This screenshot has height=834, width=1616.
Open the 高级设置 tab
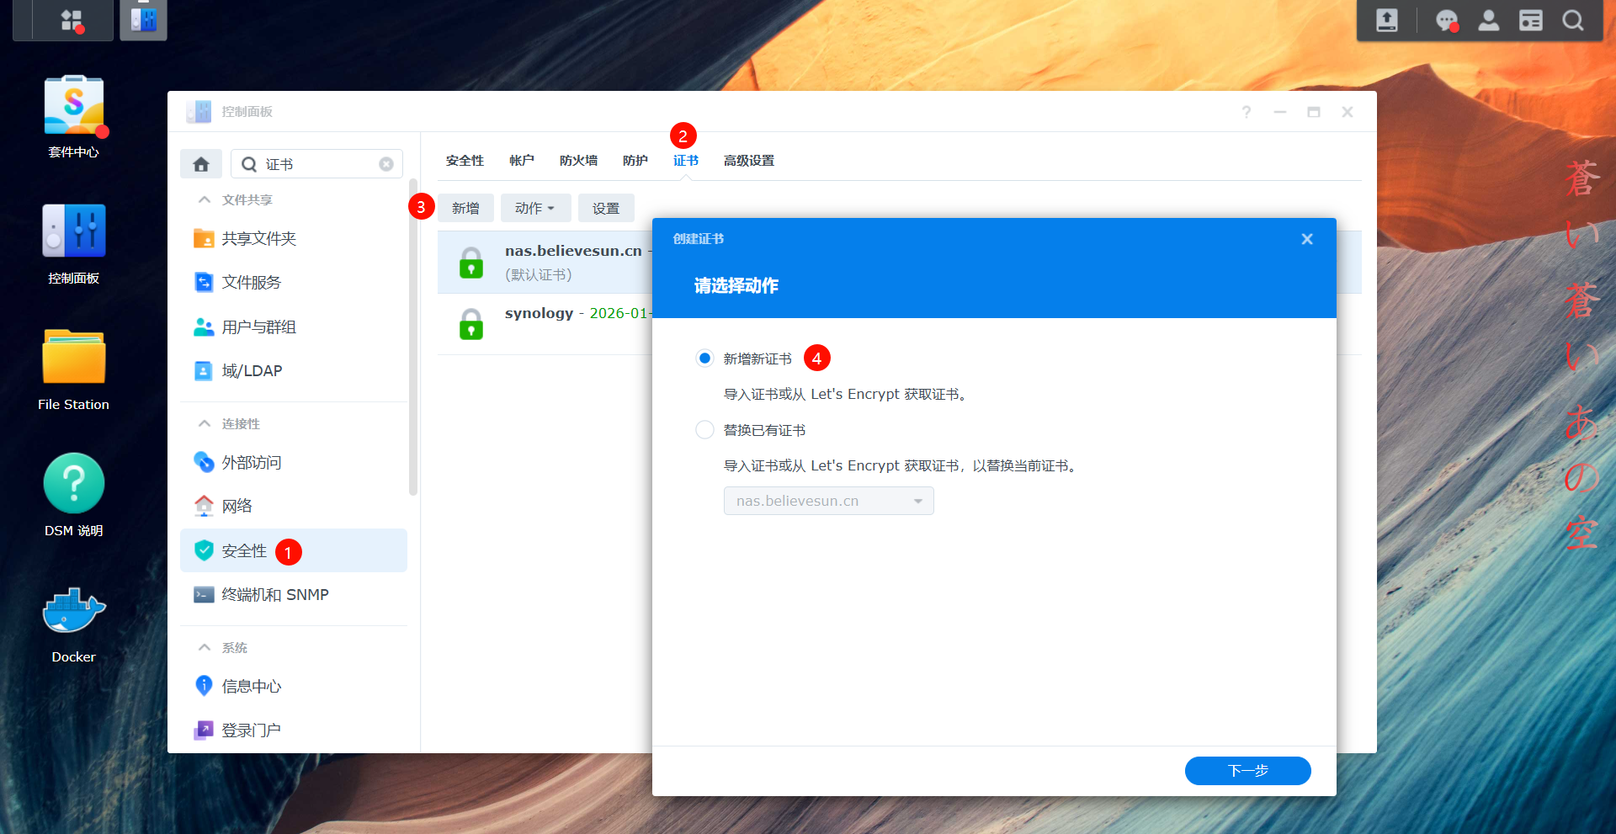pyautogui.click(x=747, y=160)
